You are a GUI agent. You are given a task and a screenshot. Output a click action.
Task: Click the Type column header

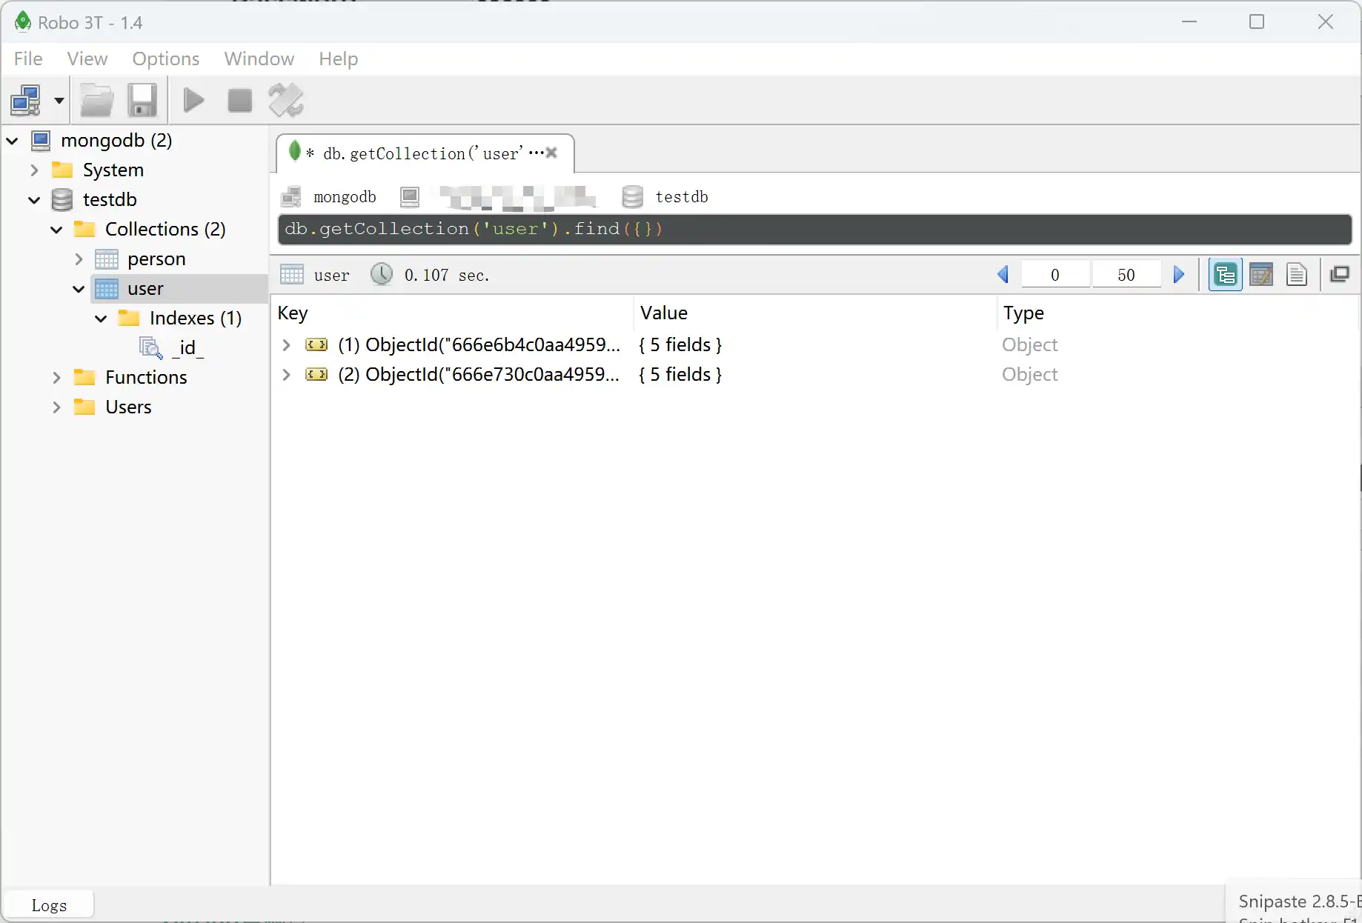pos(1023,313)
